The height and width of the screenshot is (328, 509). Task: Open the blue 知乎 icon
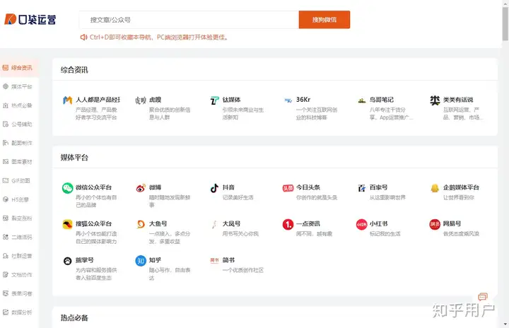coord(141,261)
